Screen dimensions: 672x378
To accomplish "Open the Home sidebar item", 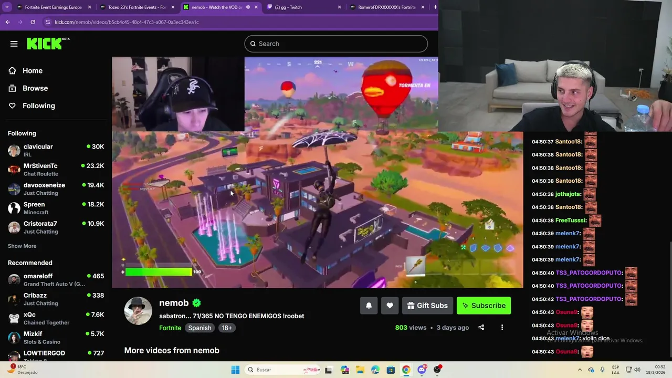I will coord(33,70).
